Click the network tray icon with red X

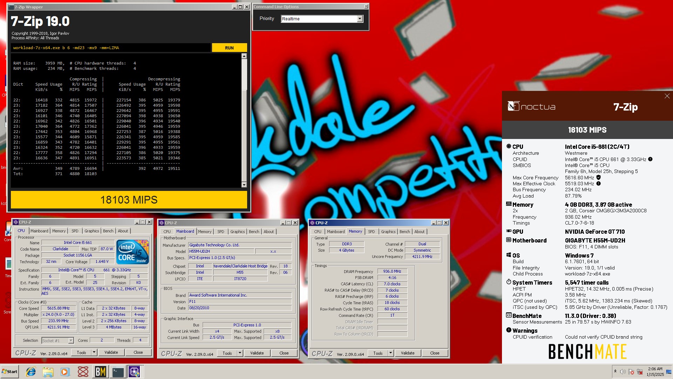tap(640, 372)
